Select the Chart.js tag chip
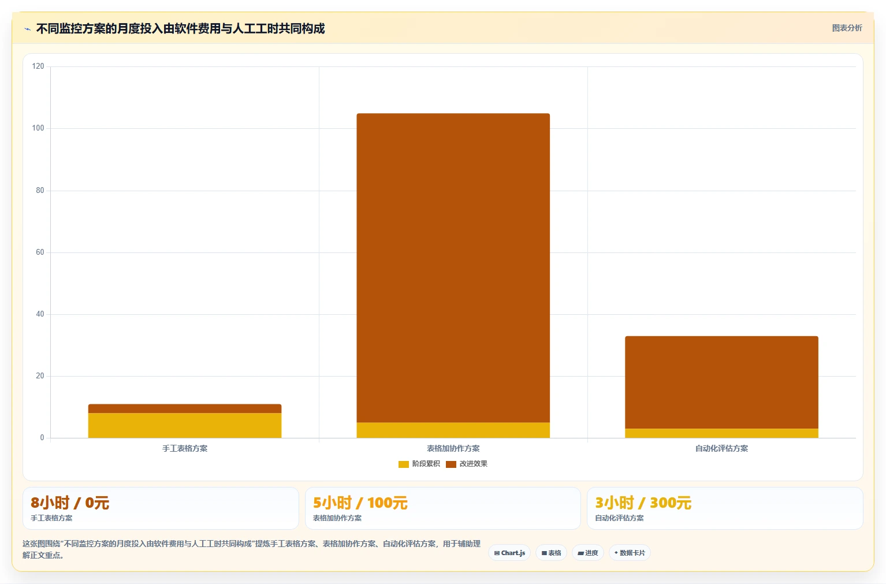This screenshot has width=886, height=584. 509,553
